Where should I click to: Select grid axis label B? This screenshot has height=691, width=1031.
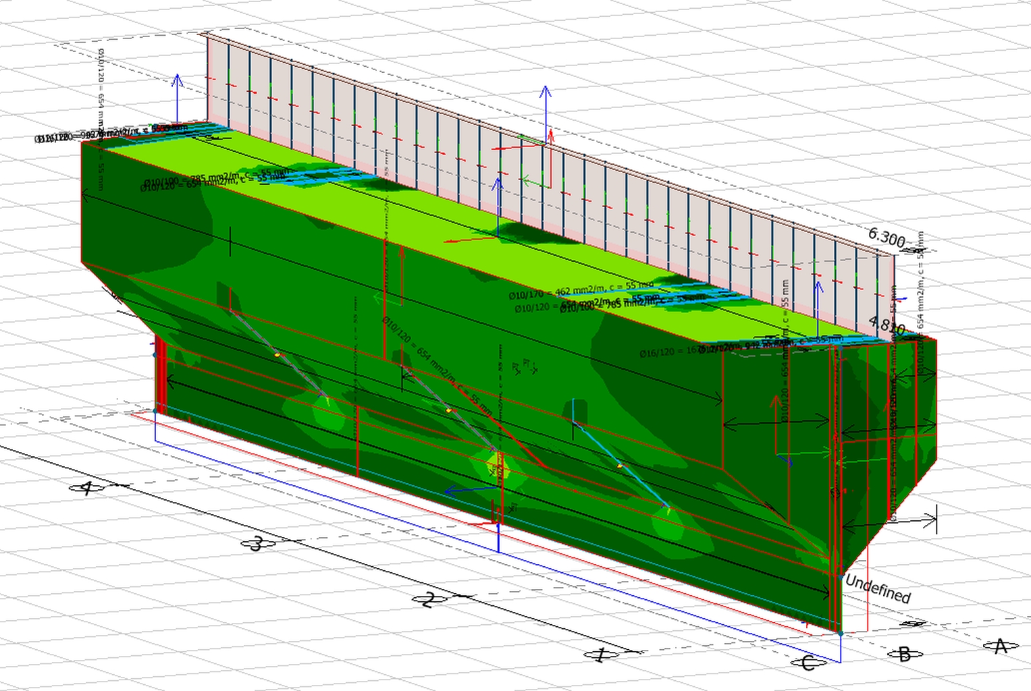click(x=905, y=654)
